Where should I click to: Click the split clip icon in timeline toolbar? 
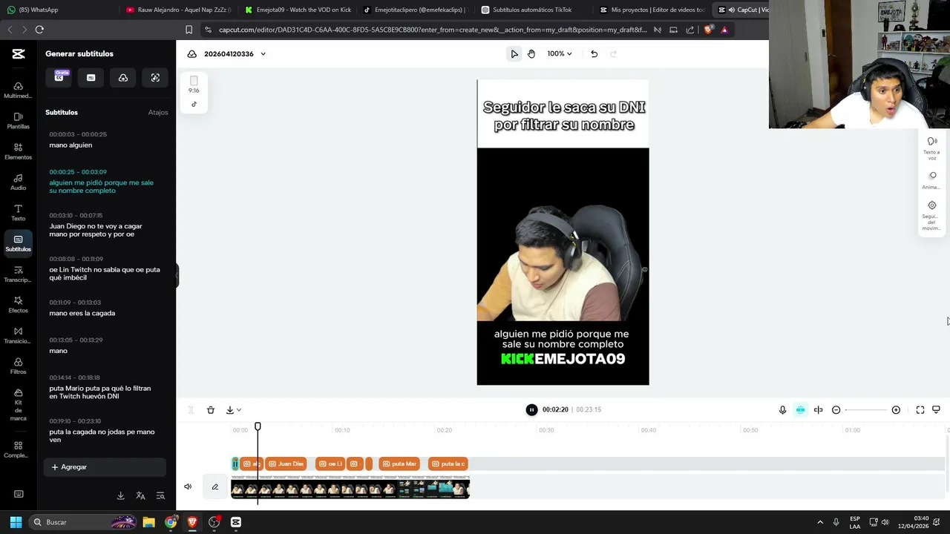point(191,409)
